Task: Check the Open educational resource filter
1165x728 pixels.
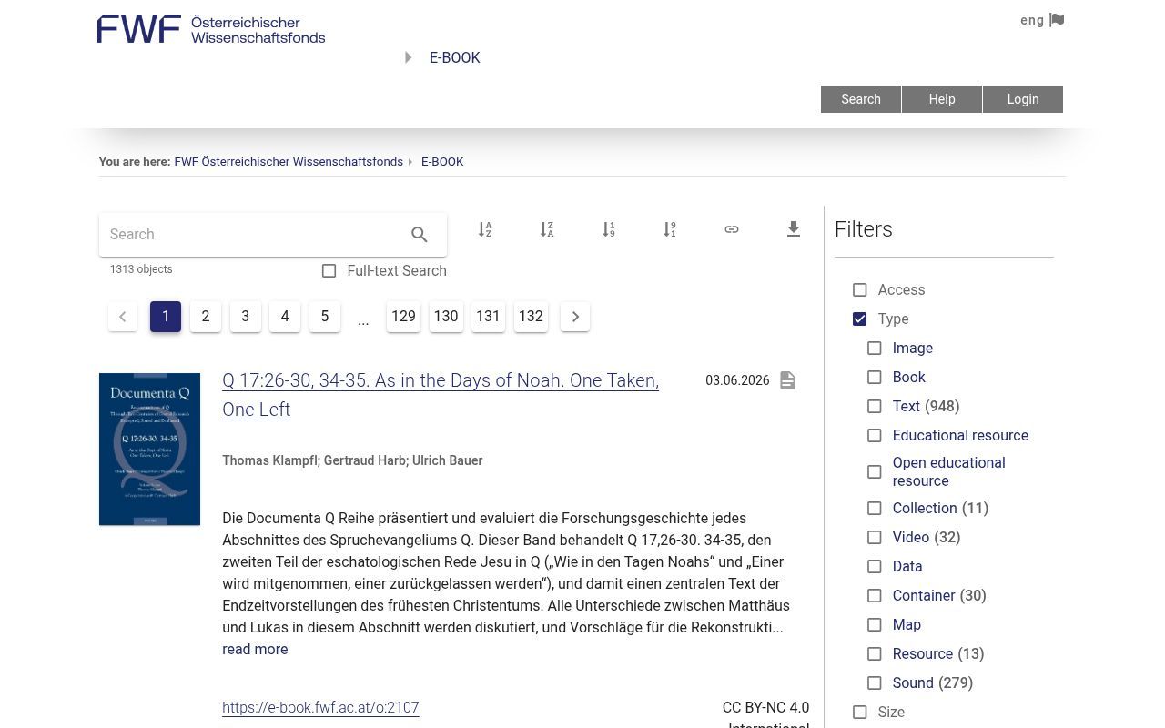Action: point(875,472)
